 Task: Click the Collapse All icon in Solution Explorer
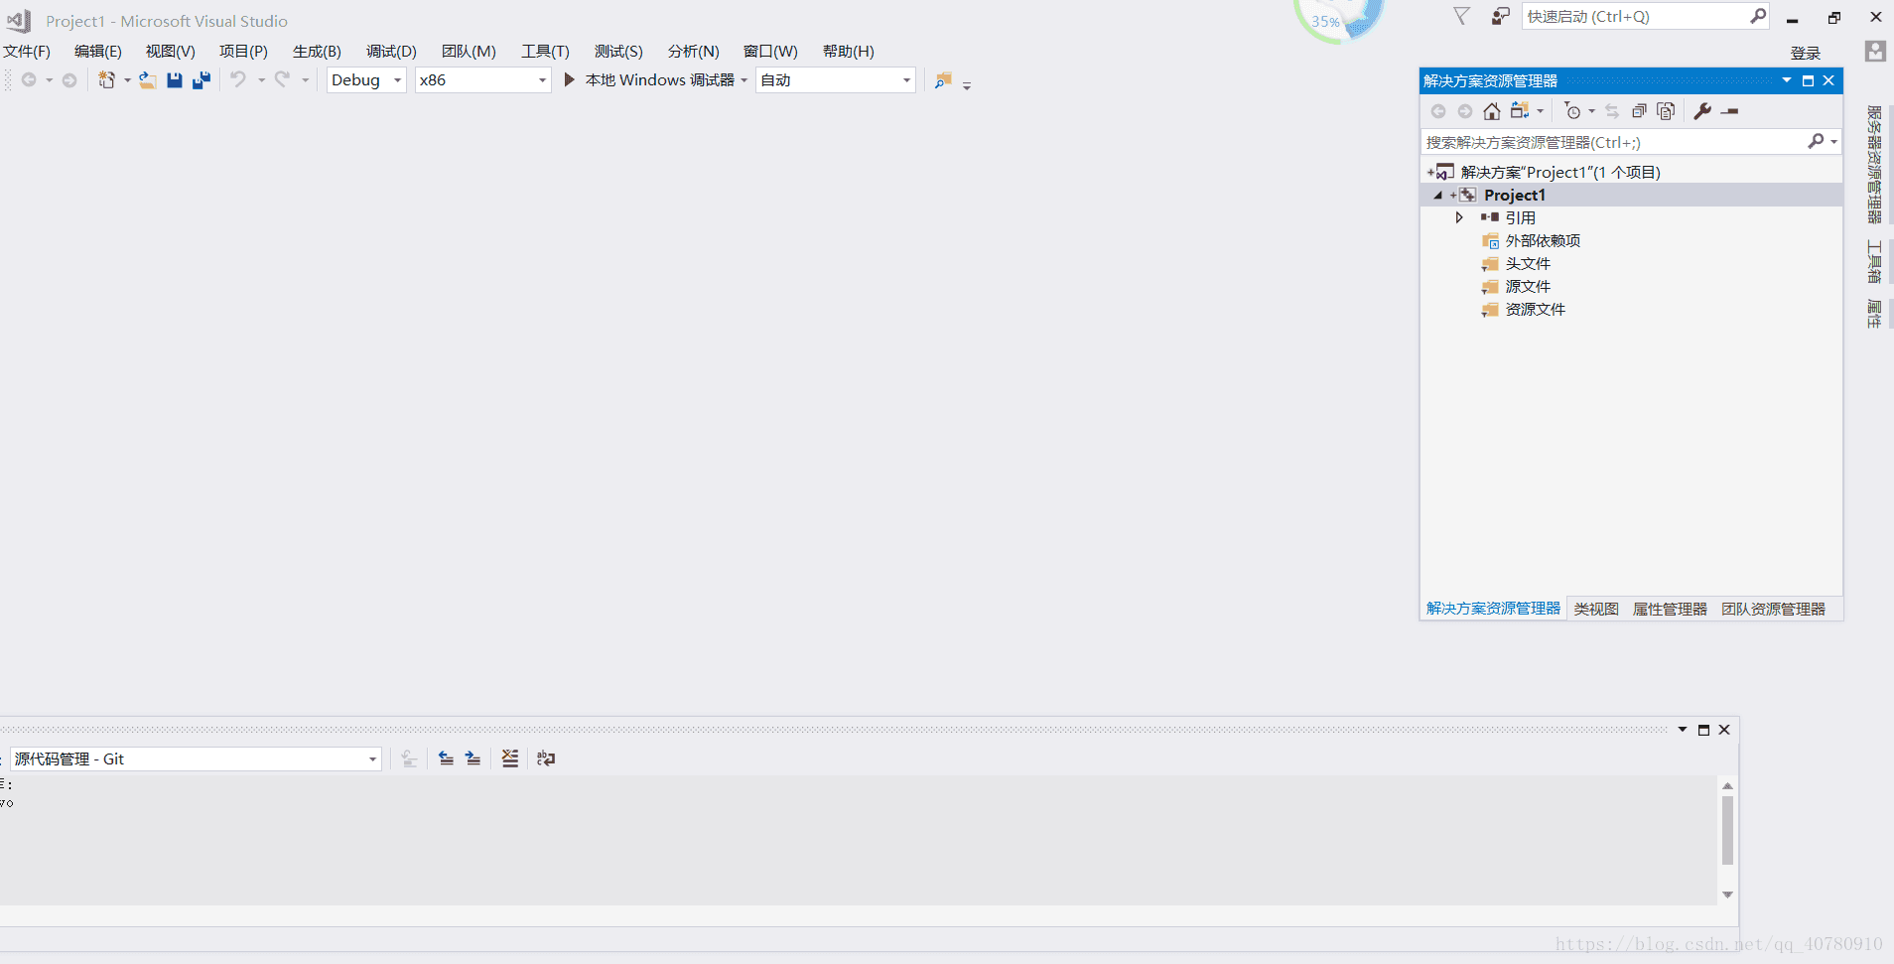pos(1640,111)
